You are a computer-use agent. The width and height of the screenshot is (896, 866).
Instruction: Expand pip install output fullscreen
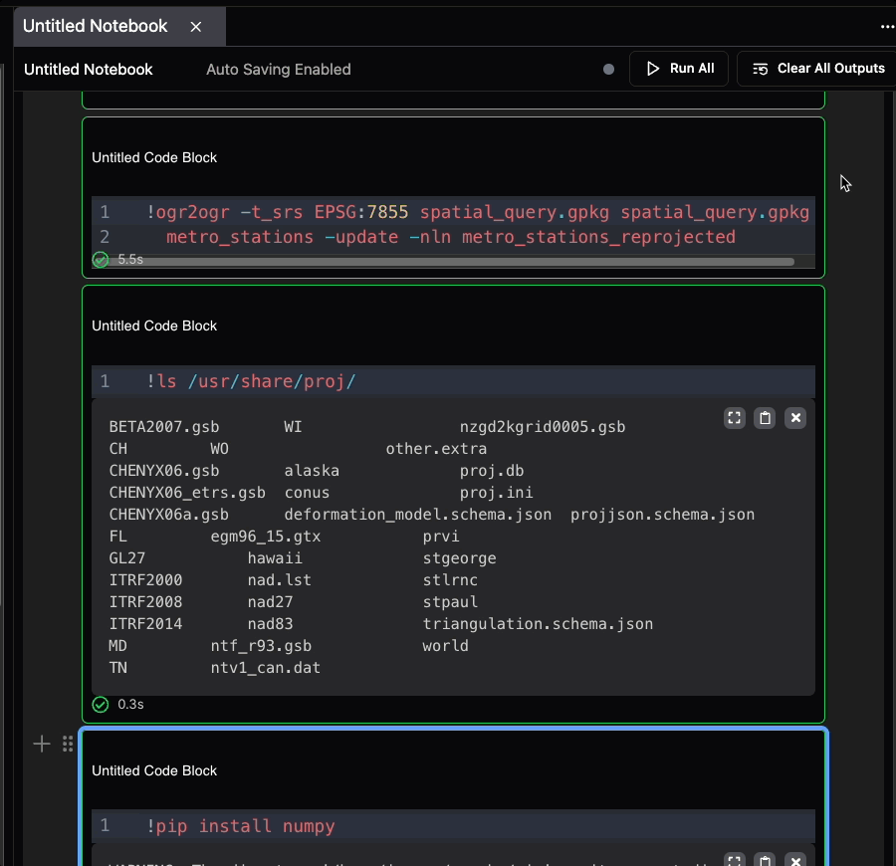735,860
